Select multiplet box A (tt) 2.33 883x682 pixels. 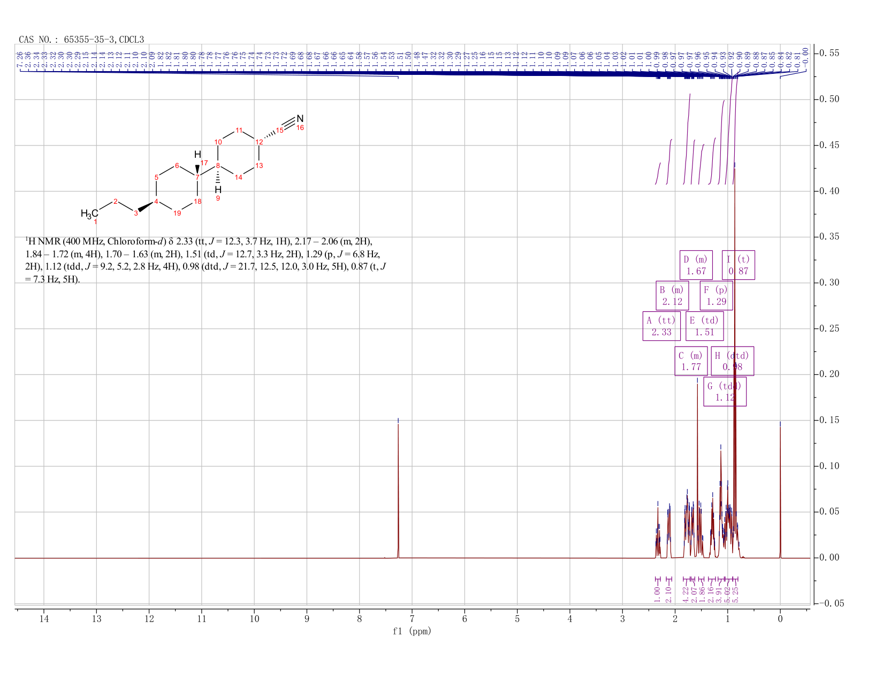coord(661,326)
